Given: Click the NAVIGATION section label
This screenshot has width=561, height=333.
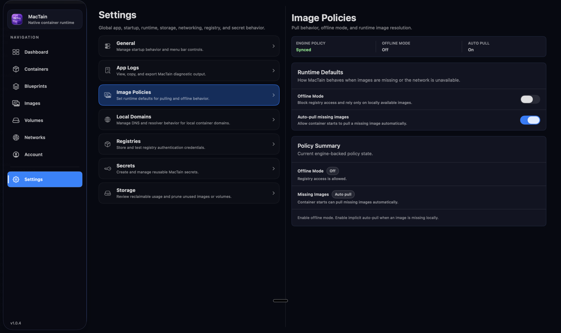Looking at the screenshot, I should (25, 37).
